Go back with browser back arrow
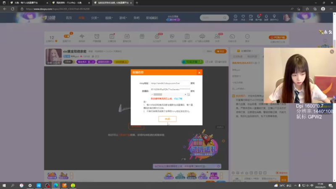The image size is (336, 189). tap(5, 9)
